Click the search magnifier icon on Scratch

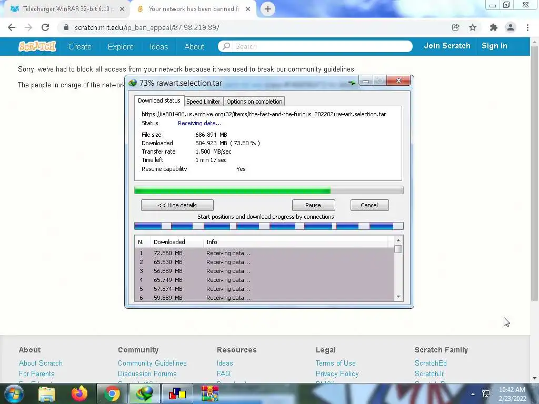point(226,46)
